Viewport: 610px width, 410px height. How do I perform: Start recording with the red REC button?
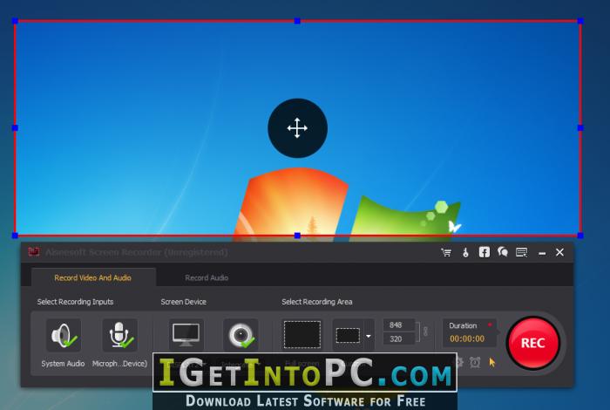coord(533,343)
